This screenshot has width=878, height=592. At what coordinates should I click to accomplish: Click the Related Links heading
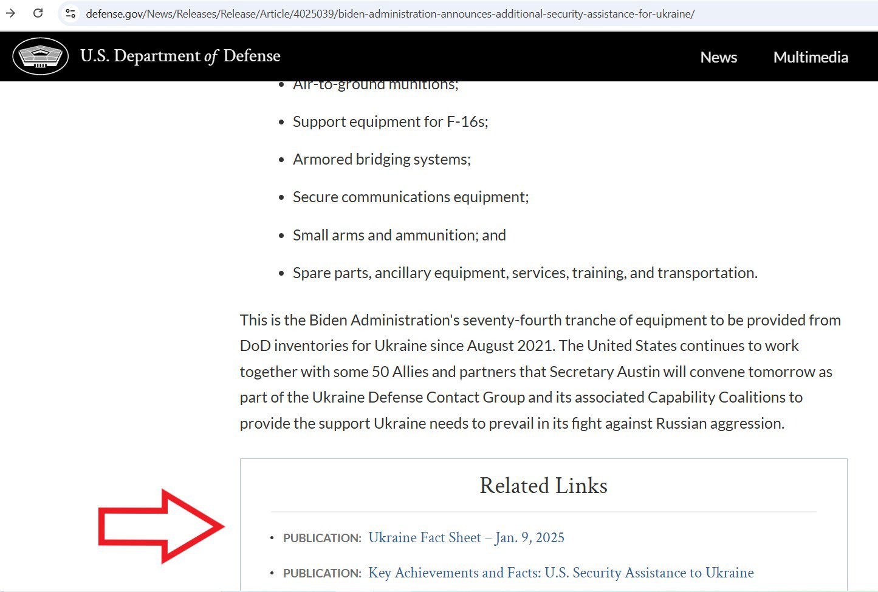(x=543, y=486)
